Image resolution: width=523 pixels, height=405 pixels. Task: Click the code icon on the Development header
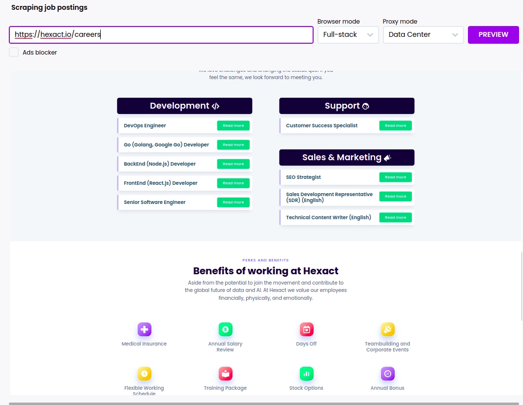(x=216, y=106)
